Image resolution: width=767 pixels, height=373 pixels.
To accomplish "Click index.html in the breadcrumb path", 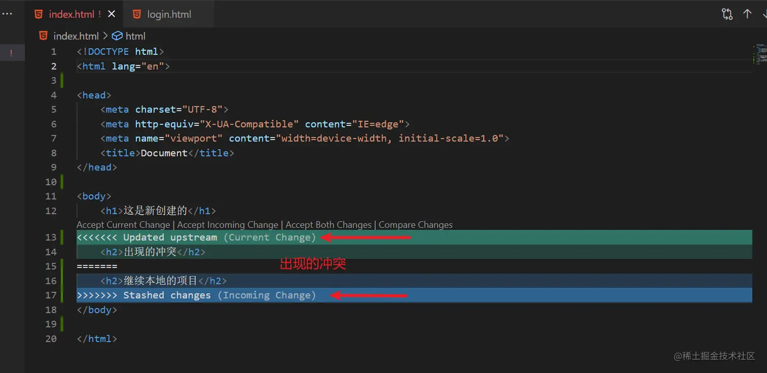I will click(76, 36).
